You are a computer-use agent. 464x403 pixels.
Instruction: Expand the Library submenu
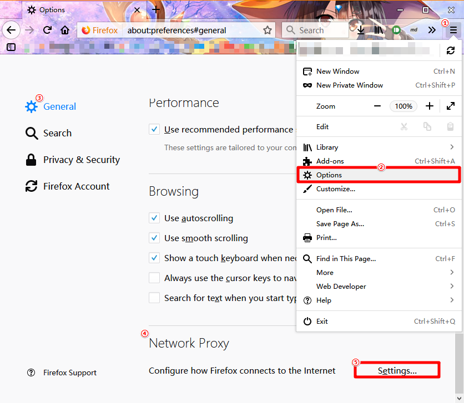[x=379, y=147]
